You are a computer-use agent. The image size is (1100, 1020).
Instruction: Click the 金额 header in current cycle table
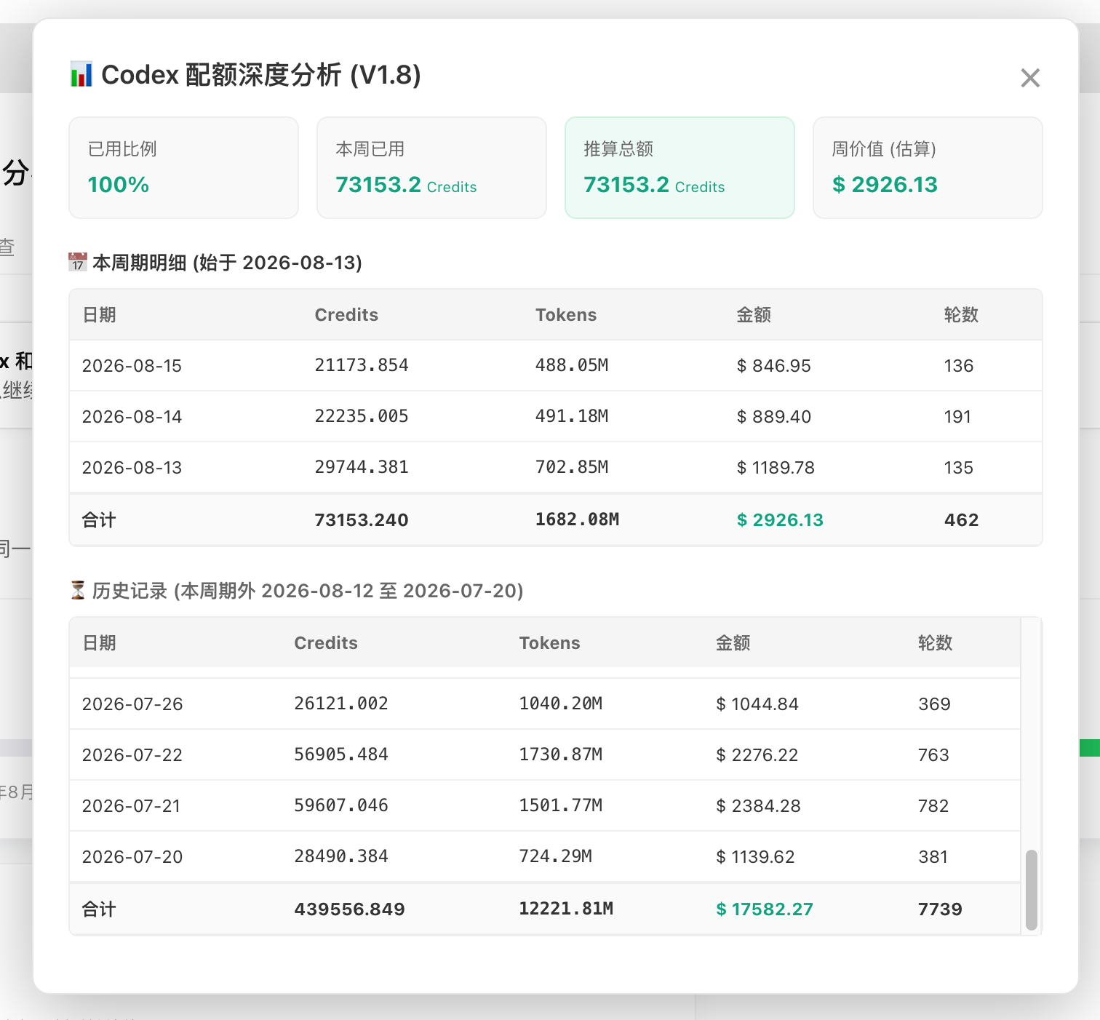[x=754, y=315]
